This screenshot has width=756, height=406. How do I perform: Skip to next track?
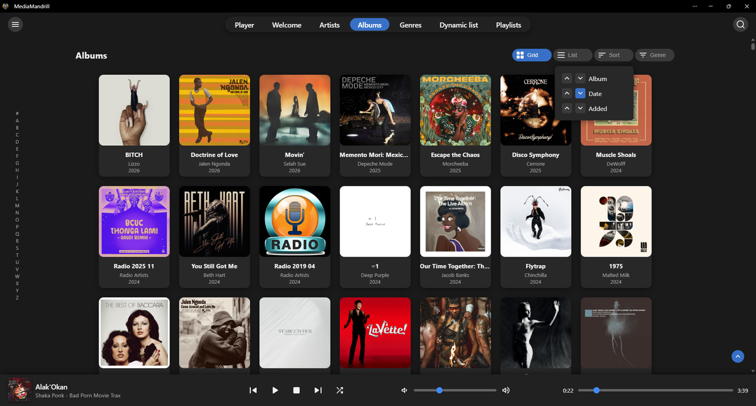318,390
